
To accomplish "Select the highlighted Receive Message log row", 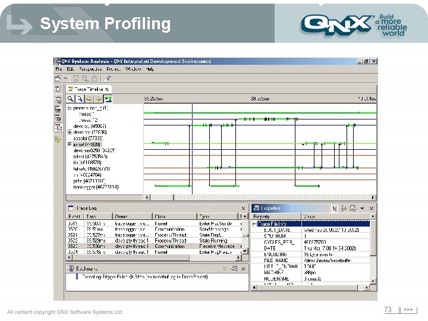I will pyautogui.click(x=154, y=246).
